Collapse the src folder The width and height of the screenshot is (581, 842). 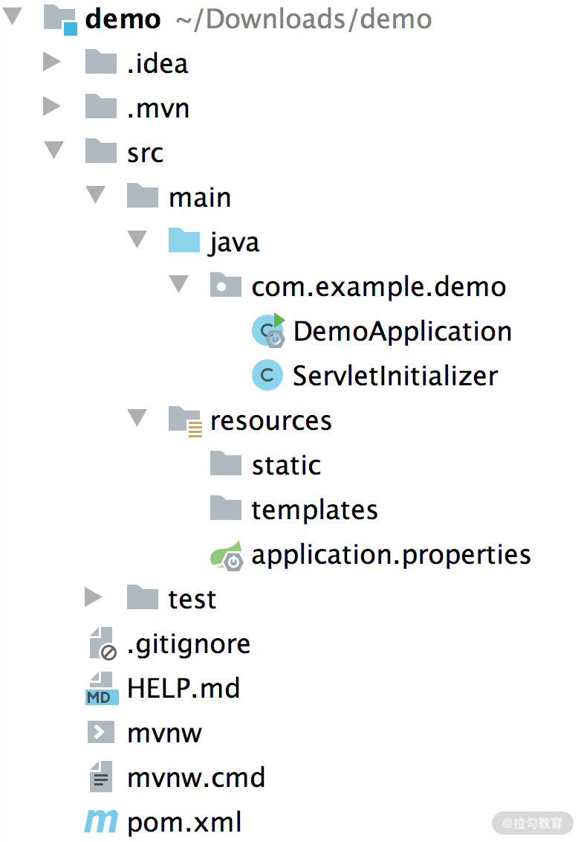(53, 152)
